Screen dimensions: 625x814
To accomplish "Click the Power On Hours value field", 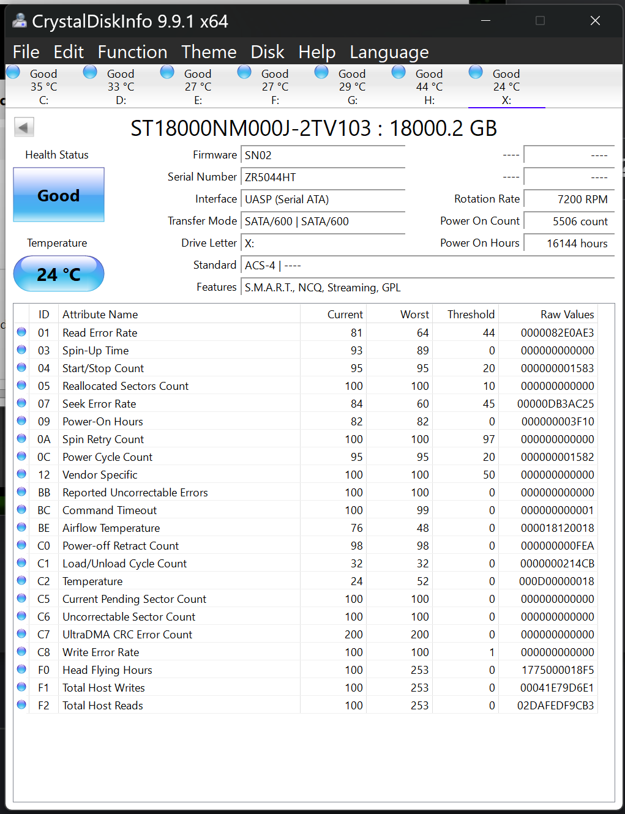I will 569,244.
